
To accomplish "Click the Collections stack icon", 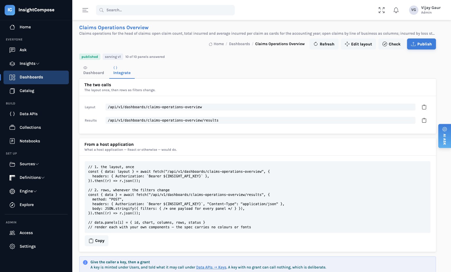I will point(12,127).
